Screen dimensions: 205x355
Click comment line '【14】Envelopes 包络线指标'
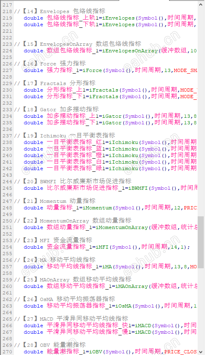[x=60, y=11]
